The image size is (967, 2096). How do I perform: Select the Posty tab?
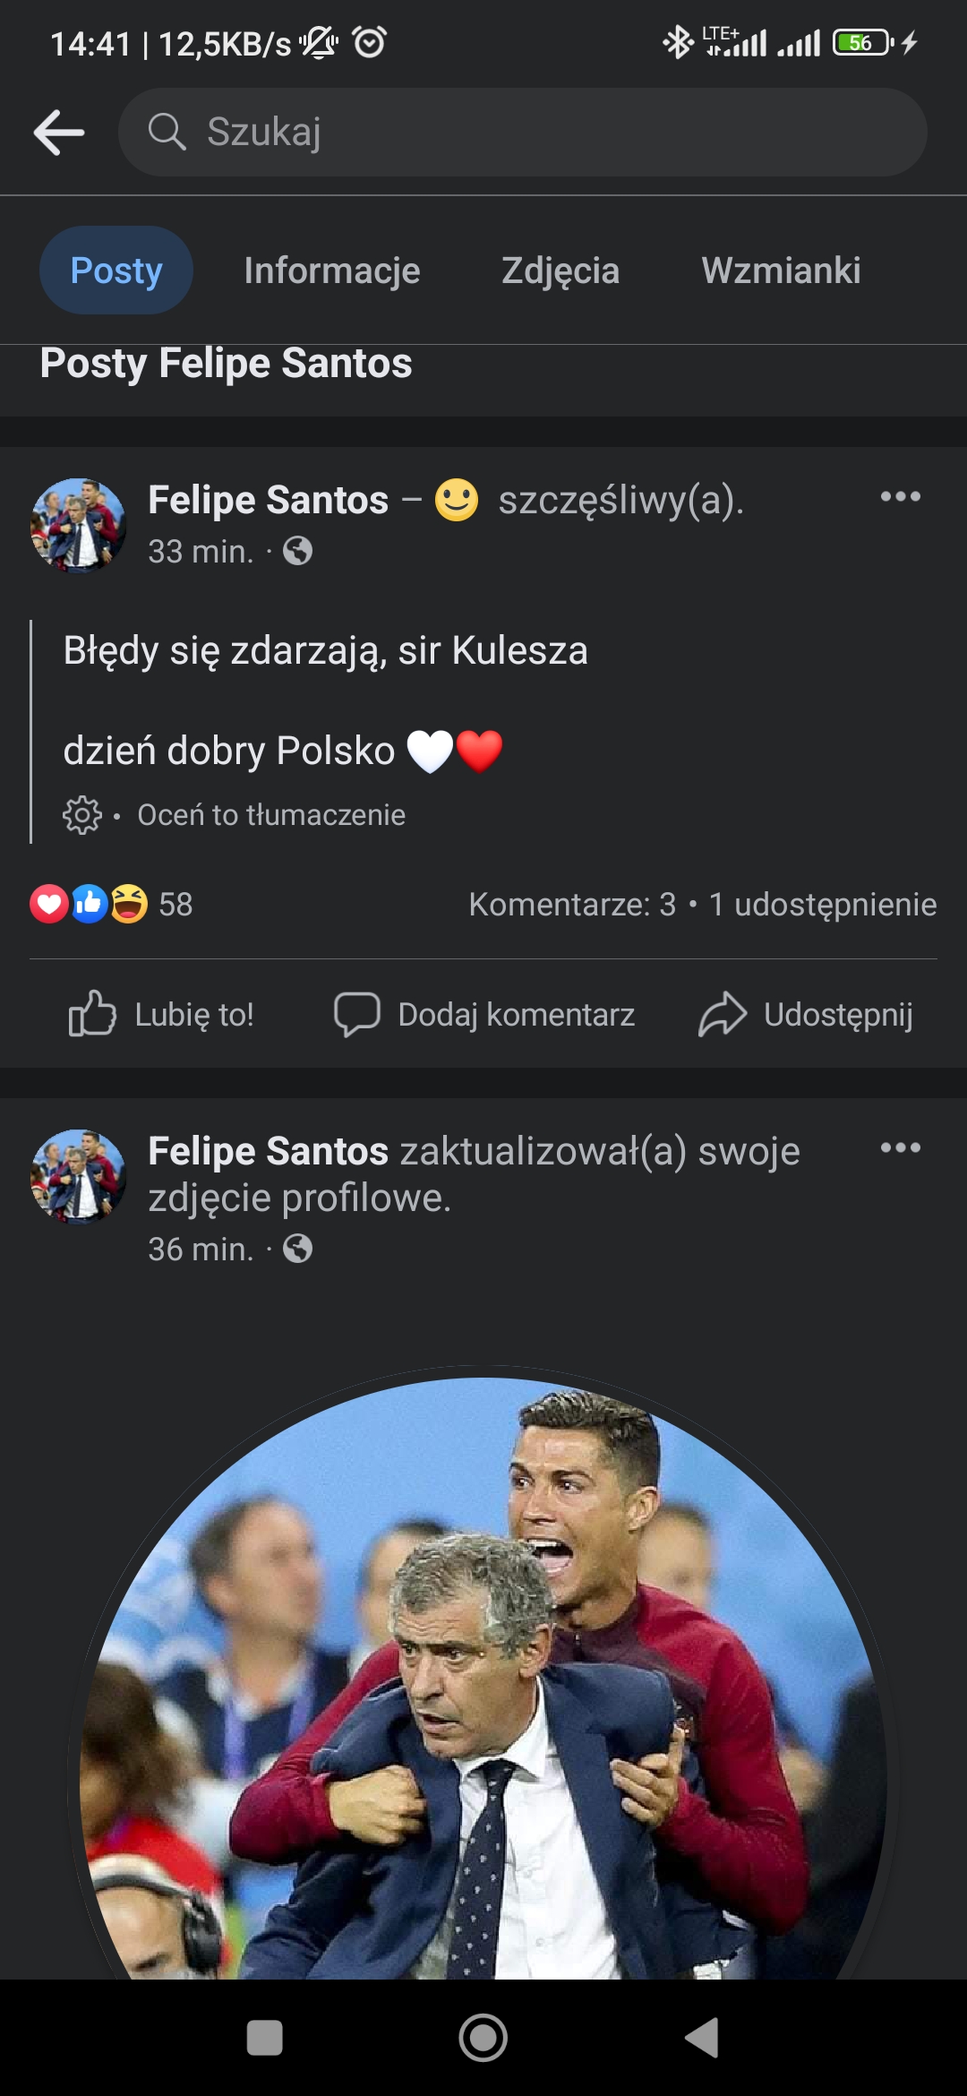point(116,271)
